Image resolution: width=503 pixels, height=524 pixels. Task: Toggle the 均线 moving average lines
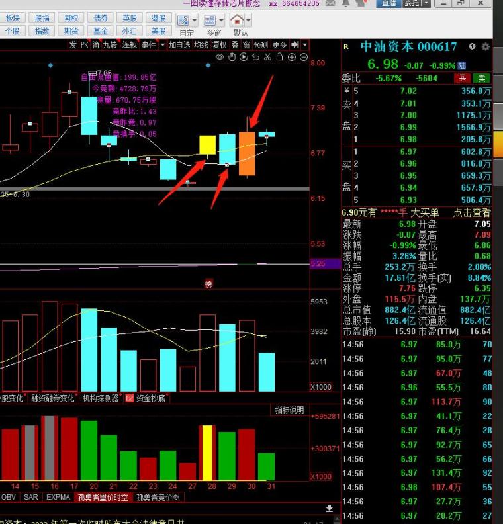(201, 45)
